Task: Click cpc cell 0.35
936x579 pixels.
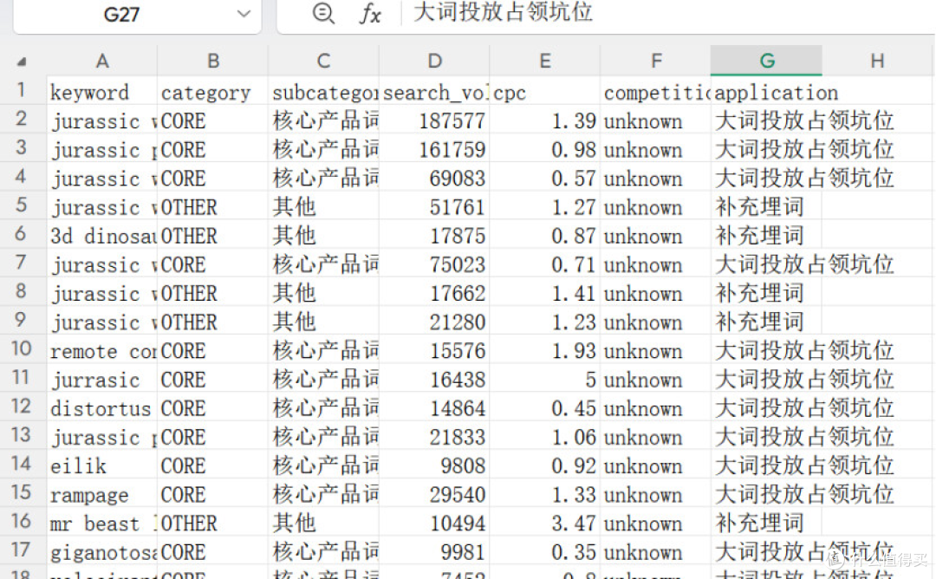Action: pos(545,551)
